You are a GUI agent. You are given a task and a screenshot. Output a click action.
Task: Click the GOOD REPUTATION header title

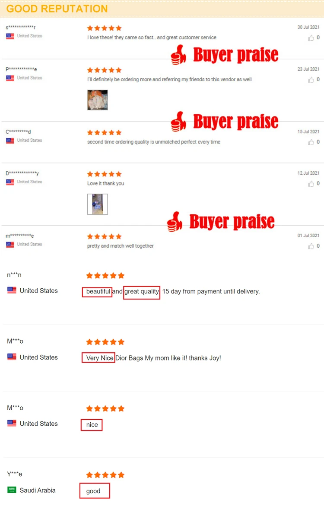[x=57, y=9]
